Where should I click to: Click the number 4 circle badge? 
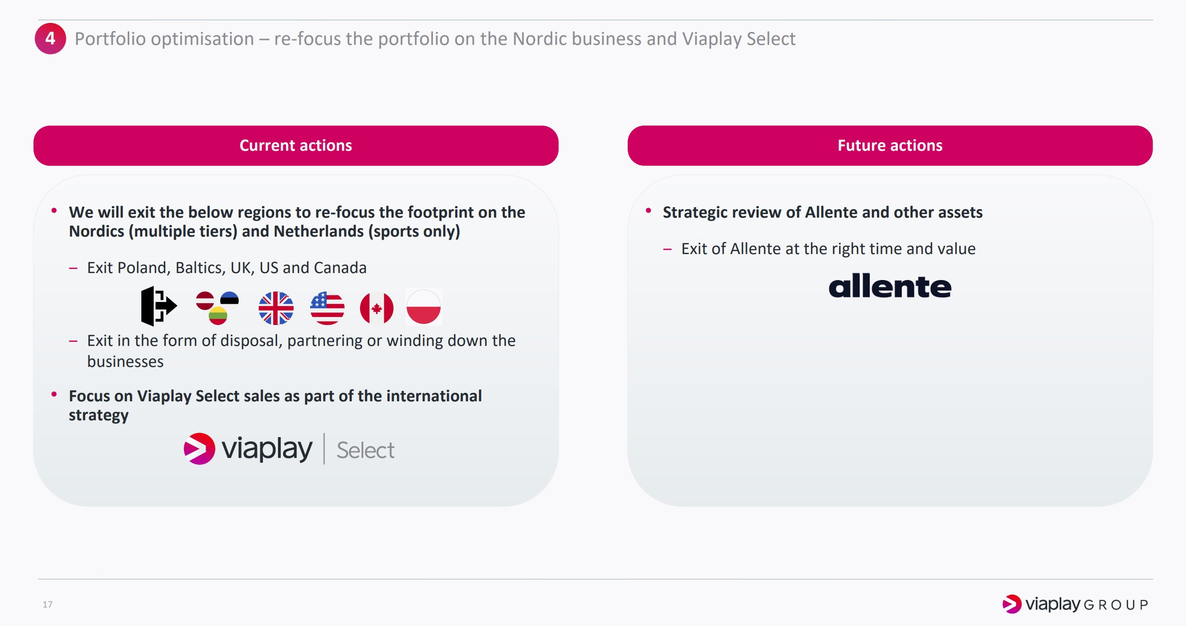point(50,38)
